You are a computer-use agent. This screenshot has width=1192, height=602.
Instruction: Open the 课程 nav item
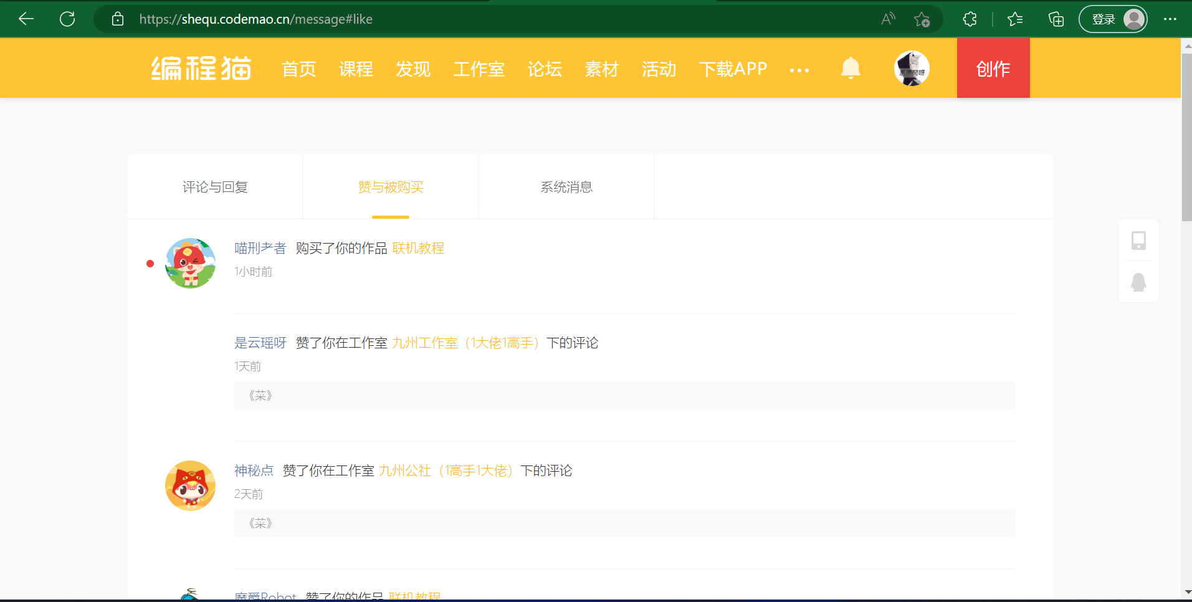tap(356, 69)
